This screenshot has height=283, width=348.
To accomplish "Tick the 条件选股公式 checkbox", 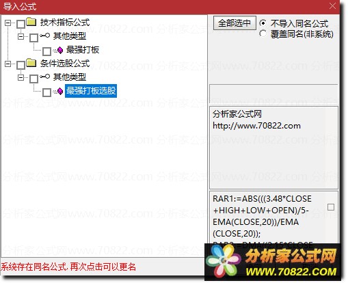I will pyautogui.click(x=21, y=65).
